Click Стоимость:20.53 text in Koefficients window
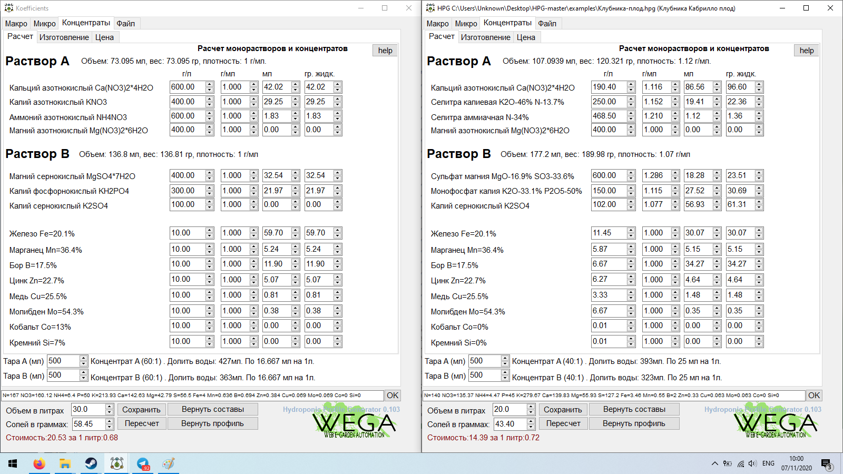 coord(62,438)
